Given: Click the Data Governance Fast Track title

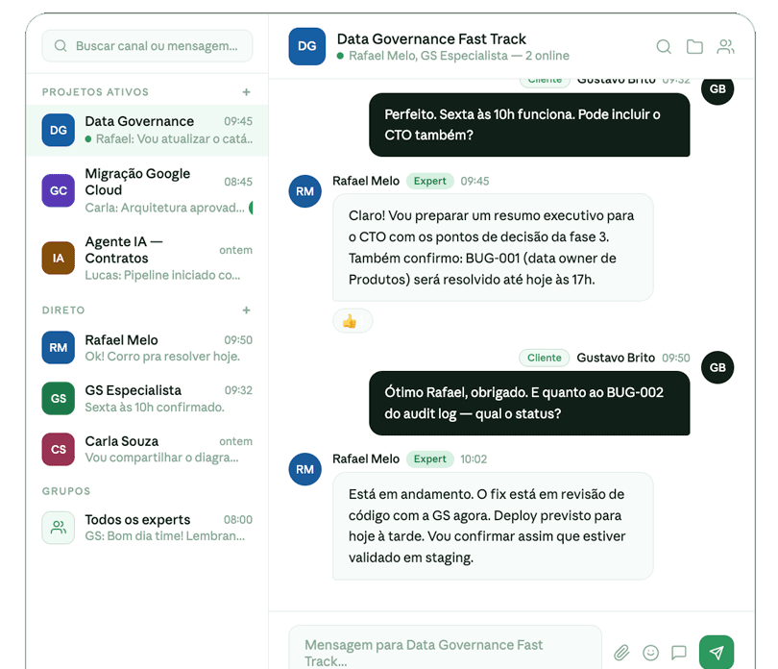Looking at the screenshot, I should [x=431, y=38].
